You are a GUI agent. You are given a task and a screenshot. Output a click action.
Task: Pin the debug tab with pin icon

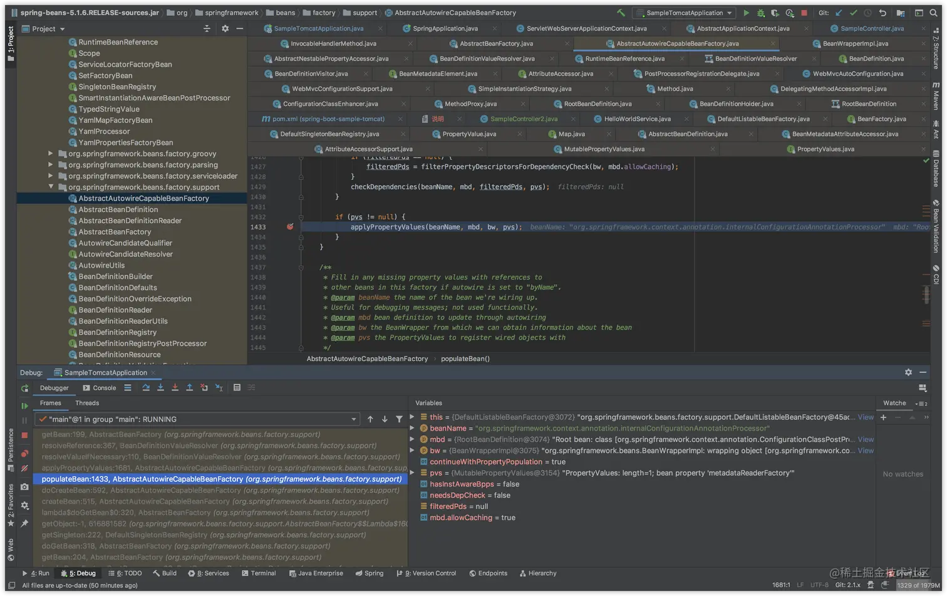coord(24,523)
